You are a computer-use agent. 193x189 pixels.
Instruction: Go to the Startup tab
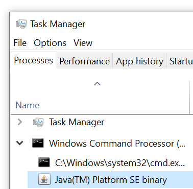(180, 61)
